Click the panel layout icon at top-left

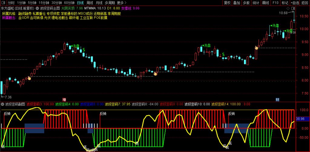pyautogui.click(x=4, y=3)
